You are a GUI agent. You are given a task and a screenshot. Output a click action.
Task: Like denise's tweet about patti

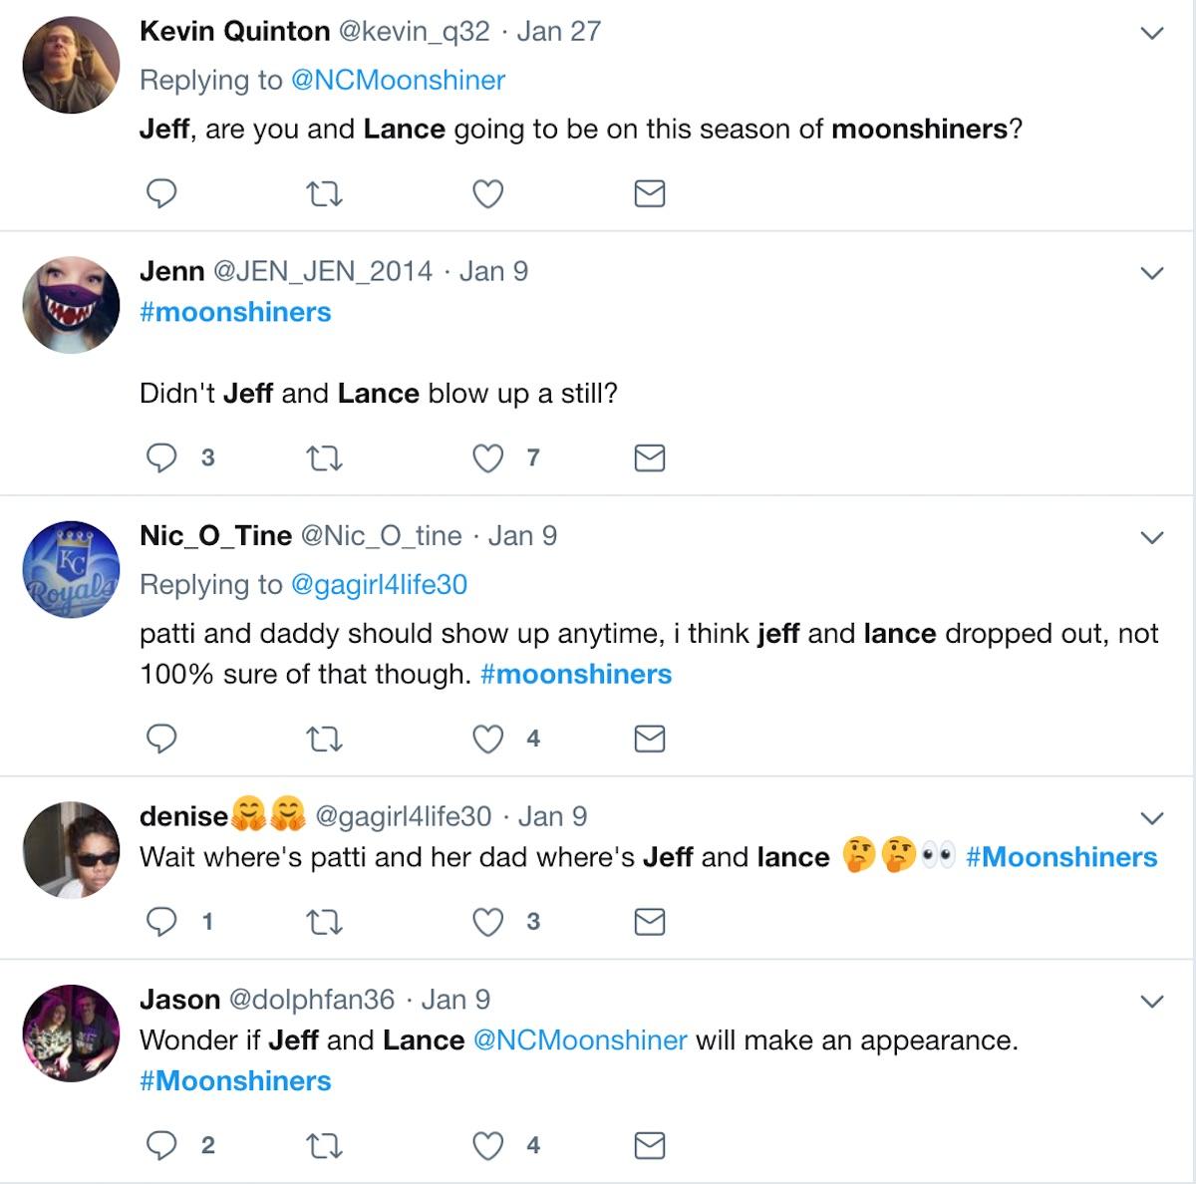click(x=487, y=921)
